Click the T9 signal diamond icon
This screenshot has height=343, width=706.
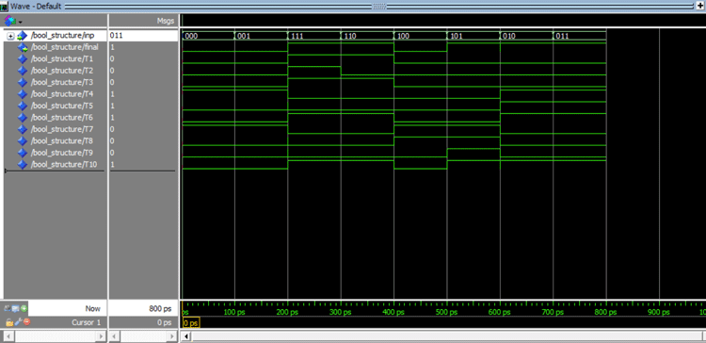22,153
